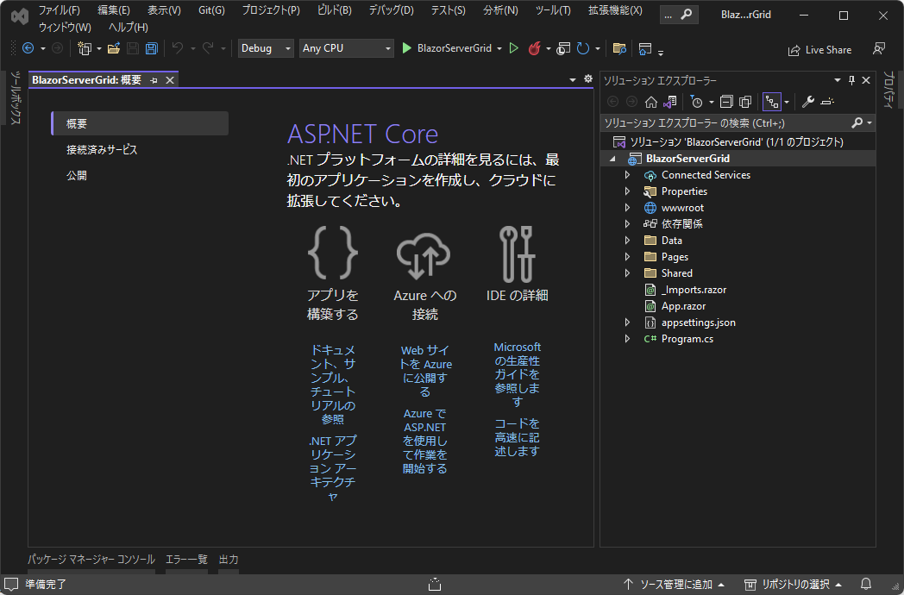Image resolution: width=904 pixels, height=595 pixels.
Task: Click the speech bubble icon in status bar
Action: tap(11, 584)
